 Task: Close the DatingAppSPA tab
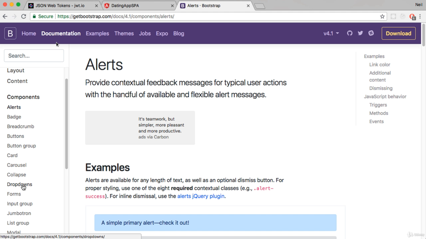point(172,6)
